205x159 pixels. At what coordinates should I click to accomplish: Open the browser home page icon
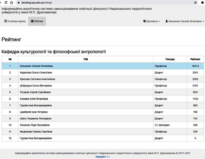12,3
